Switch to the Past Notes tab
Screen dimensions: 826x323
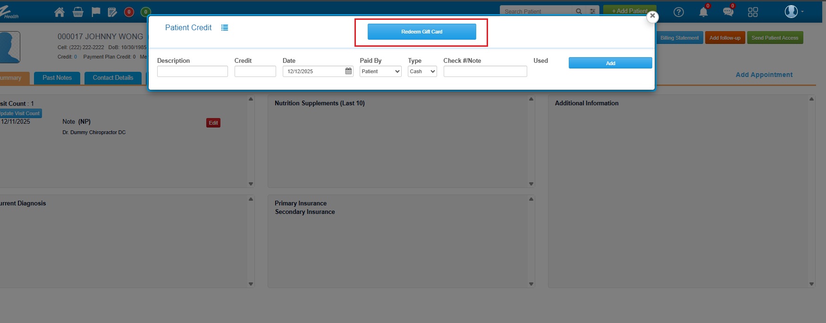pyautogui.click(x=57, y=78)
